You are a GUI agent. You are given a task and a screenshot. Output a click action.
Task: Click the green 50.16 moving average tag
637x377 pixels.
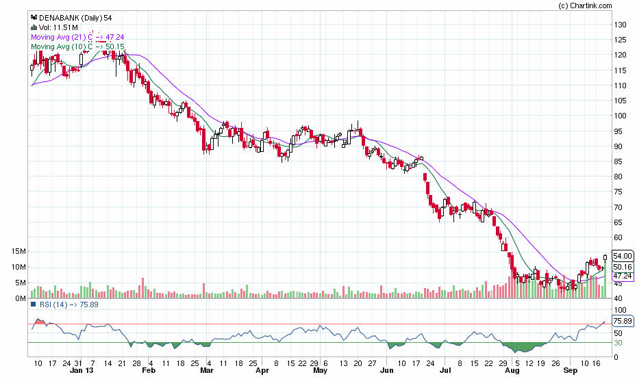click(623, 267)
